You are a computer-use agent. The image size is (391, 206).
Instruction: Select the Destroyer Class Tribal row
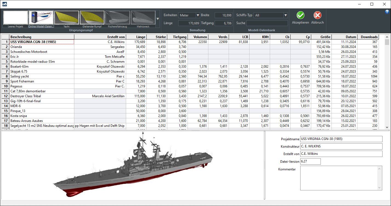(190, 96)
